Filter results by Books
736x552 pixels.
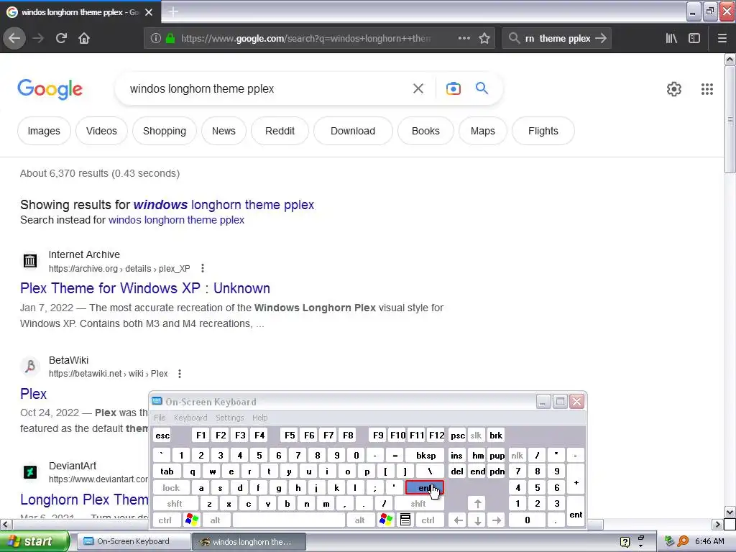[x=425, y=131]
